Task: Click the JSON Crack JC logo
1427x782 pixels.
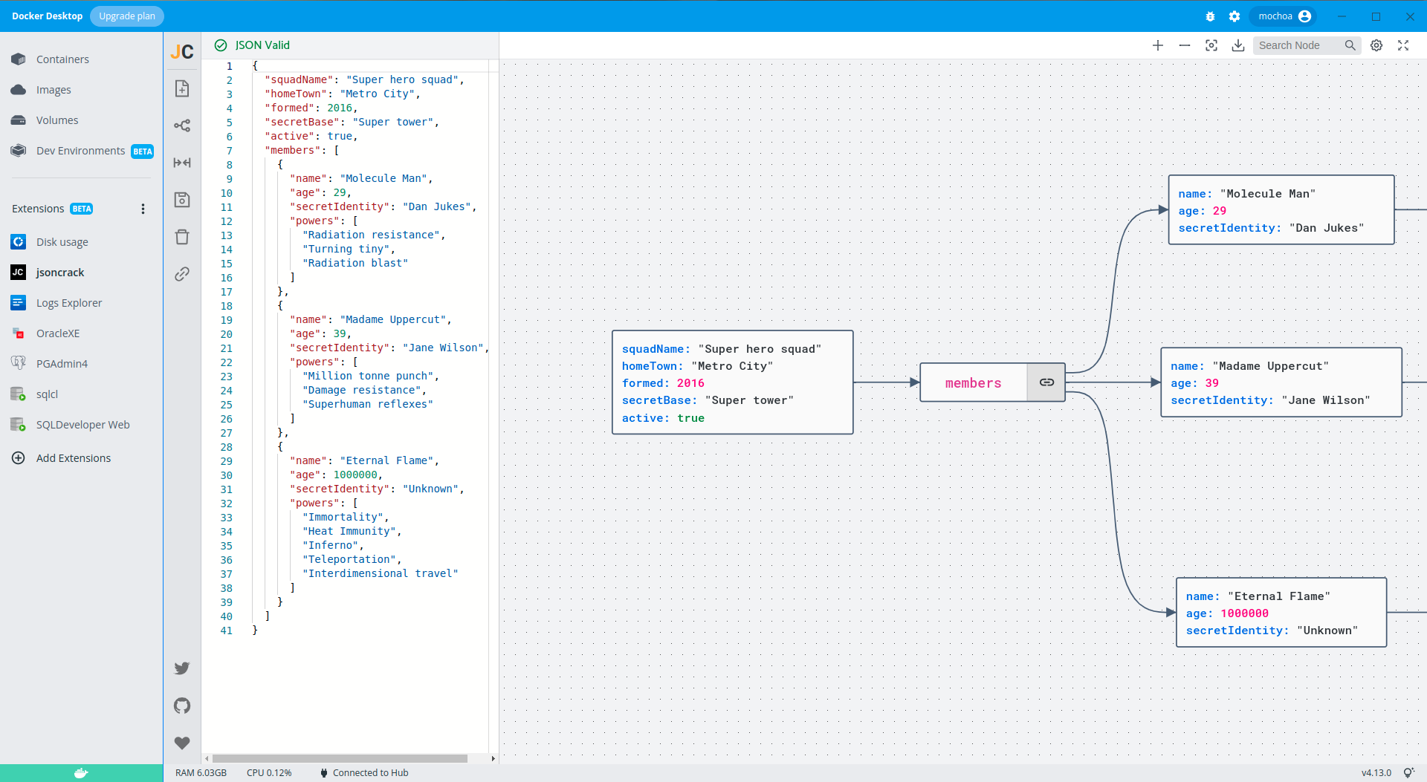Action: point(182,51)
